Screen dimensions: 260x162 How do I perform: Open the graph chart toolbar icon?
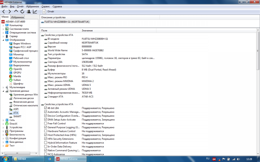35,12
